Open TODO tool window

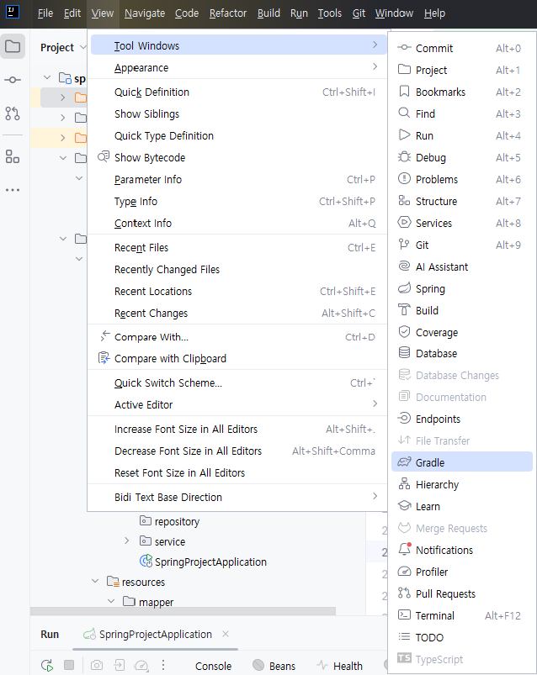point(462,637)
